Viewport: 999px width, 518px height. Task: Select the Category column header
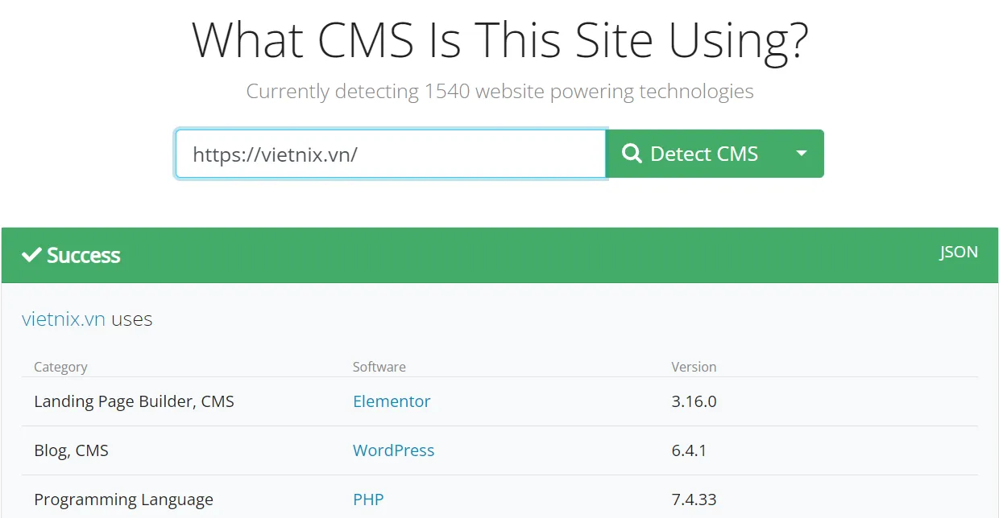point(60,367)
